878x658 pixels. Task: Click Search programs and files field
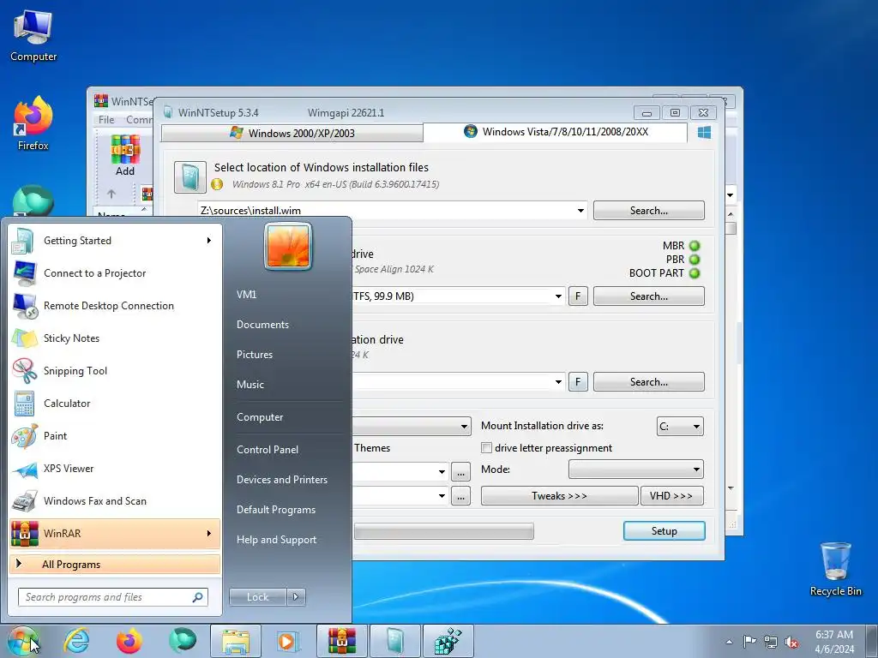point(113,597)
